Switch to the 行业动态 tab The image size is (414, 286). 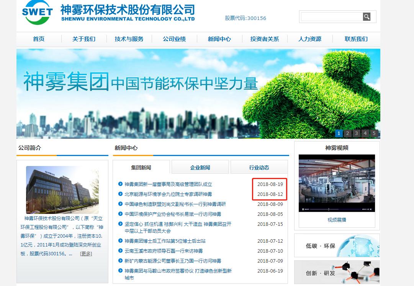click(259, 167)
